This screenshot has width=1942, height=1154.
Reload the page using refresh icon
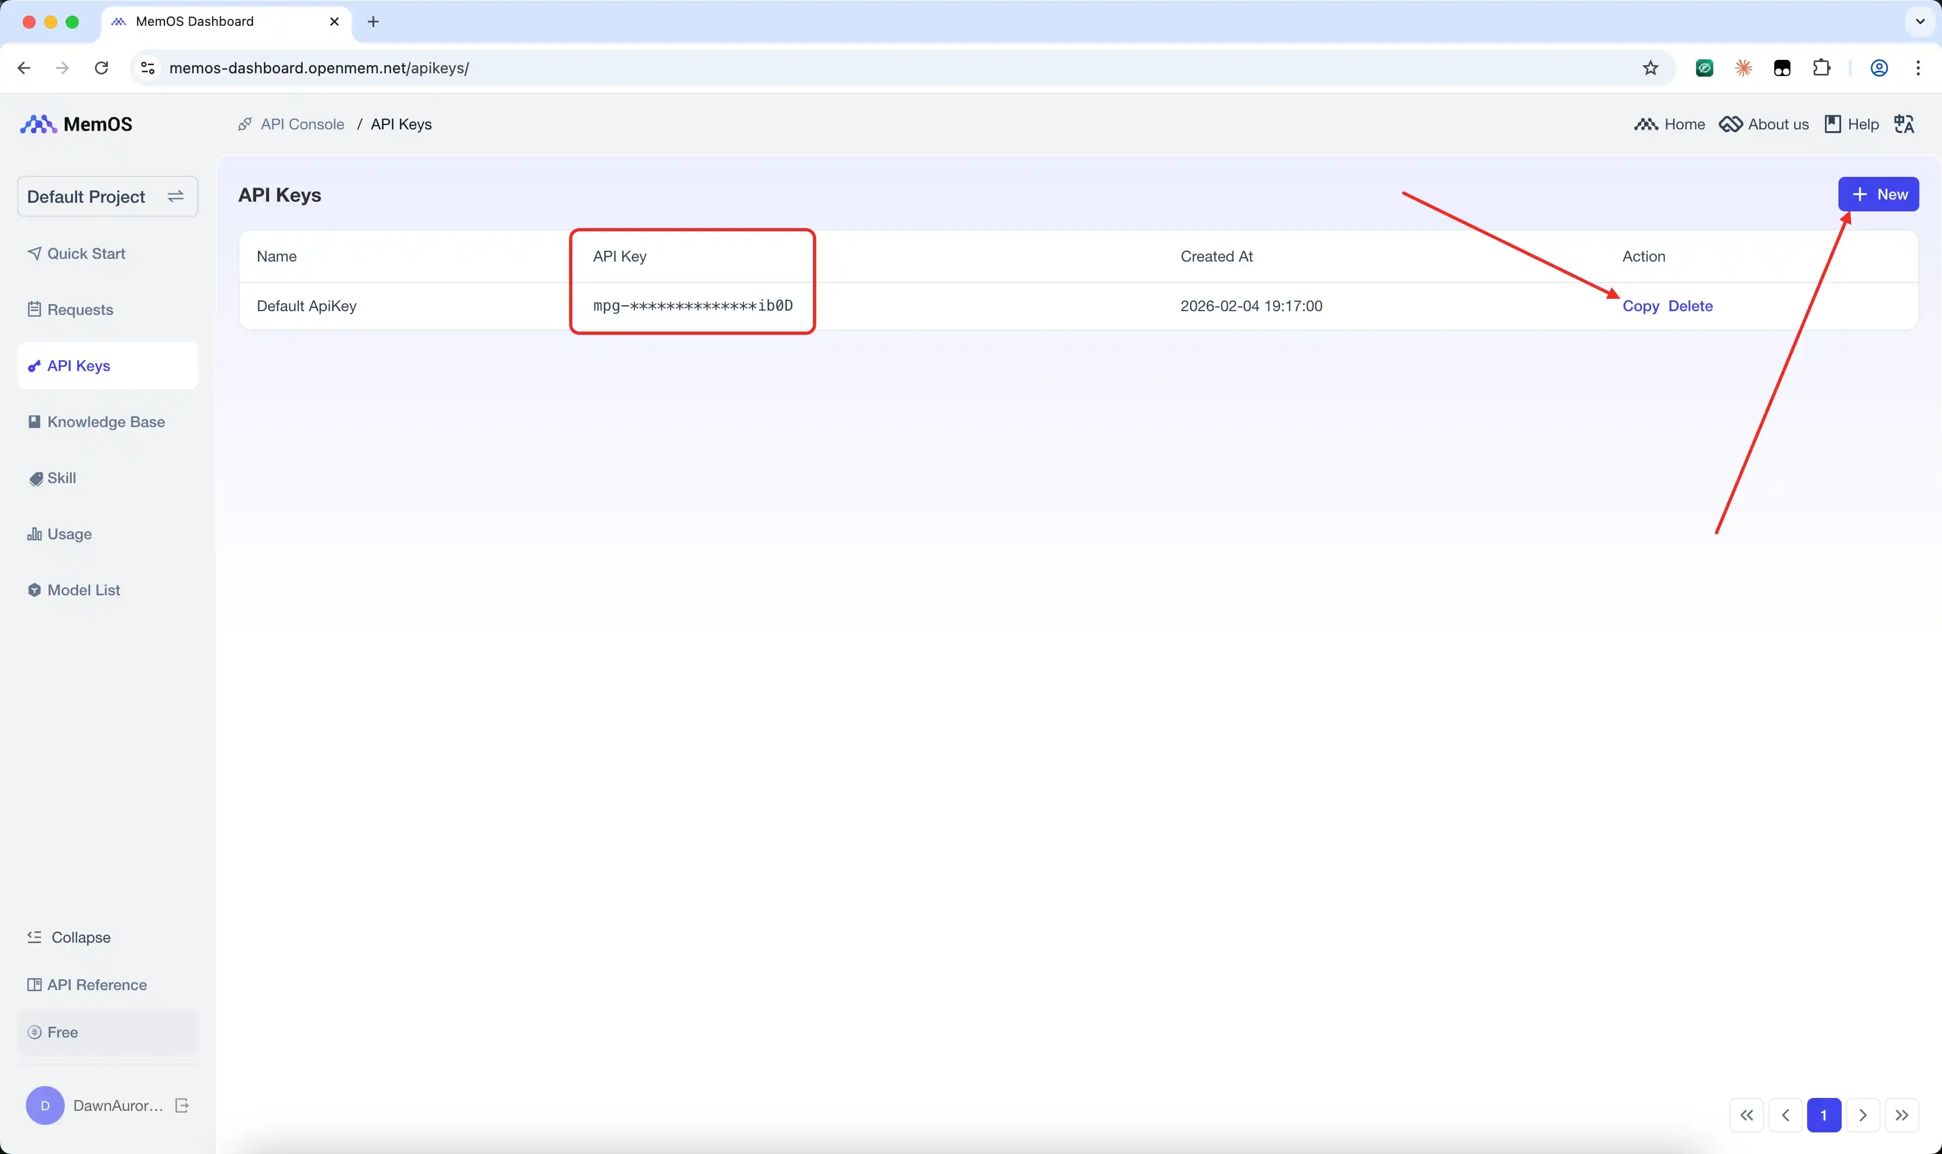(101, 68)
